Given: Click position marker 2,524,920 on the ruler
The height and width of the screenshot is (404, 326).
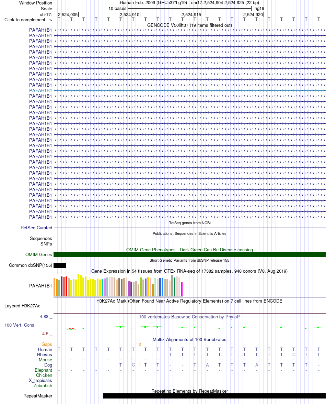Looking at the screenshot, I should point(253,15).
